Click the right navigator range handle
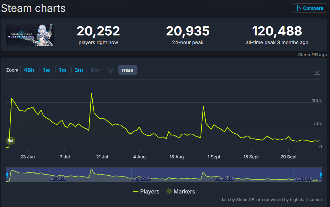 coord(321,174)
